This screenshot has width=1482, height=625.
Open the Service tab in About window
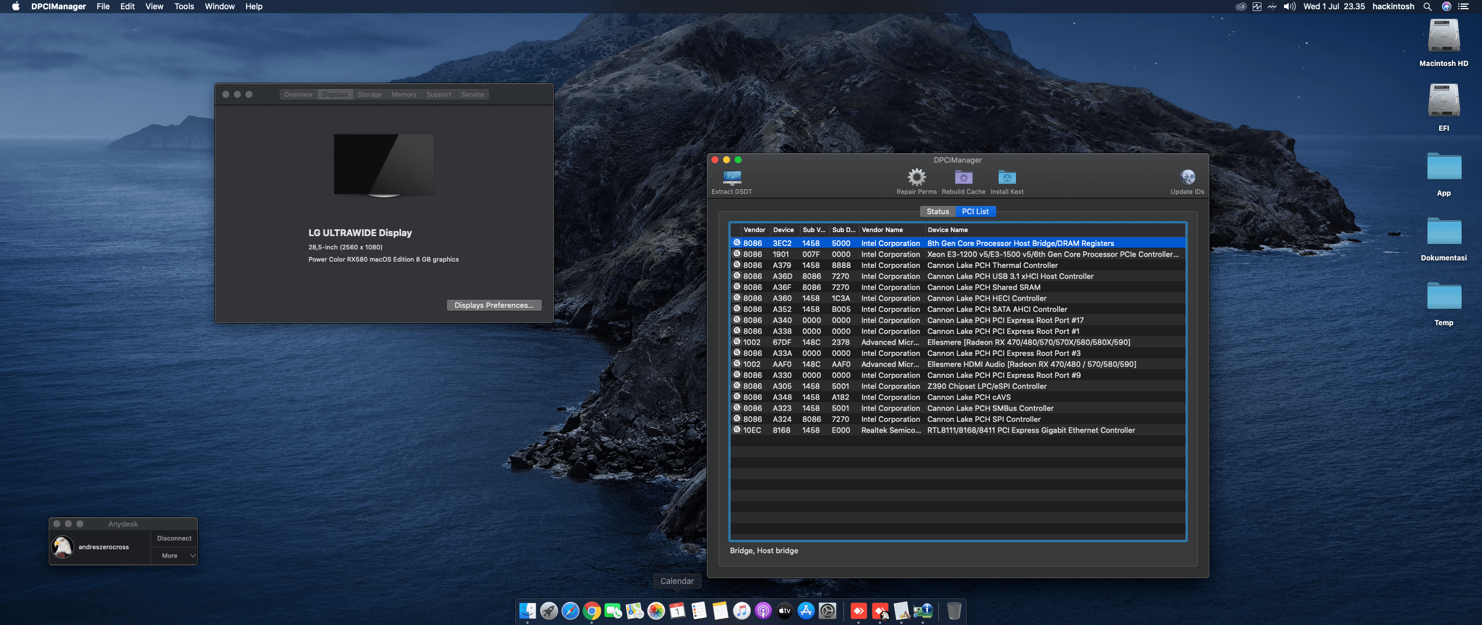[472, 94]
